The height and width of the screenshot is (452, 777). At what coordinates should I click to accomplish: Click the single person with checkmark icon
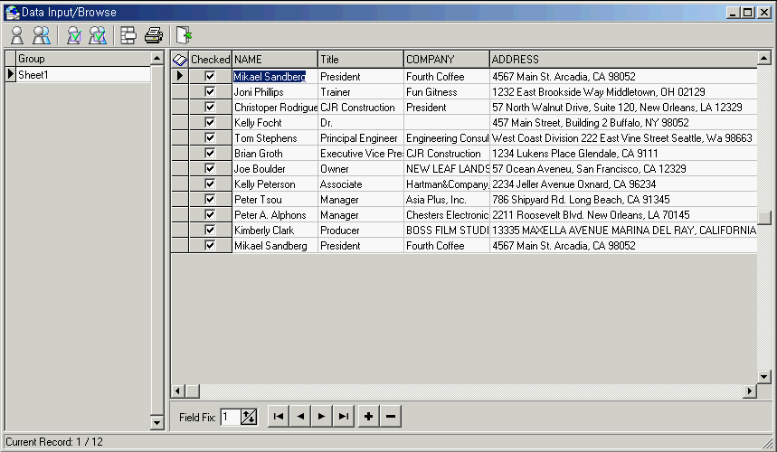tap(74, 35)
